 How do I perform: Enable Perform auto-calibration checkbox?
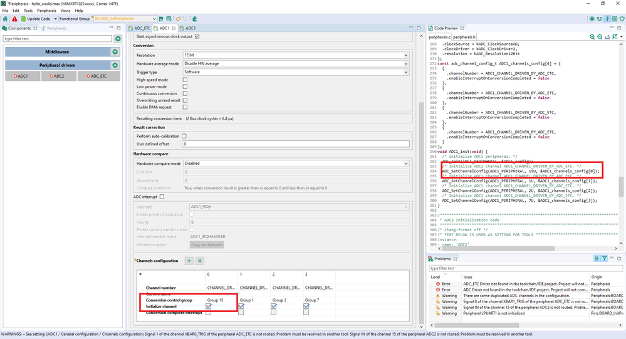pos(184,136)
